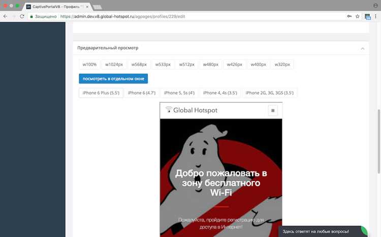
Task: Click Global Hotspot title in preview
Action: coord(196,110)
